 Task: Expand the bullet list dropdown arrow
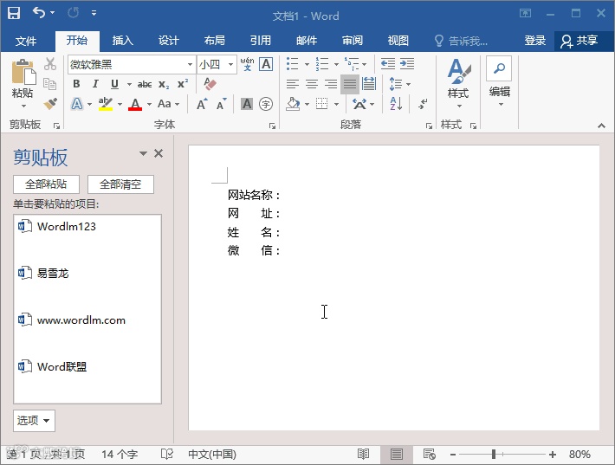pyautogui.click(x=307, y=64)
